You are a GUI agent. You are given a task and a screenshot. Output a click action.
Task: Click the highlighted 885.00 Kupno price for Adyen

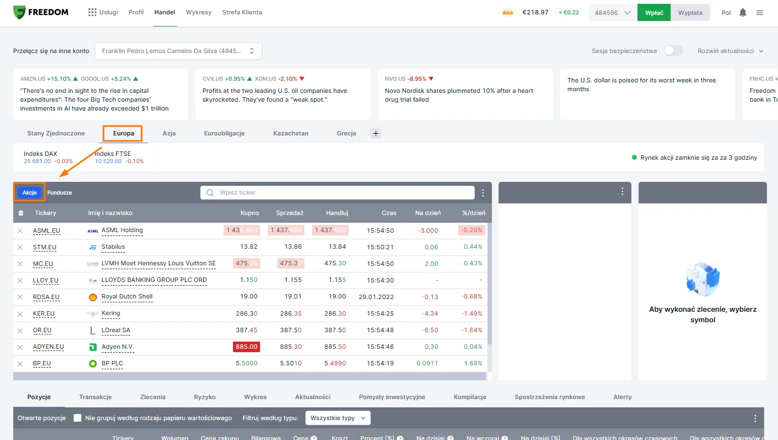tap(246, 347)
